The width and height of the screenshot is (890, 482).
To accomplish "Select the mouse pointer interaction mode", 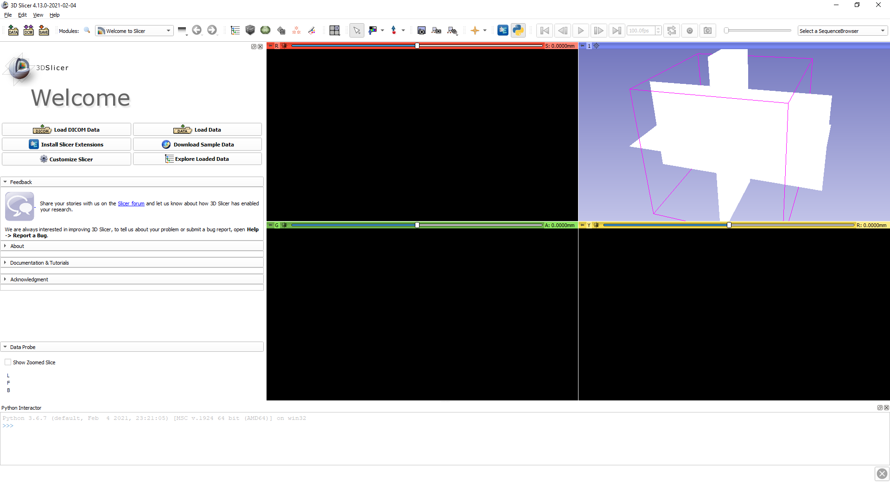I will (x=356, y=31).
